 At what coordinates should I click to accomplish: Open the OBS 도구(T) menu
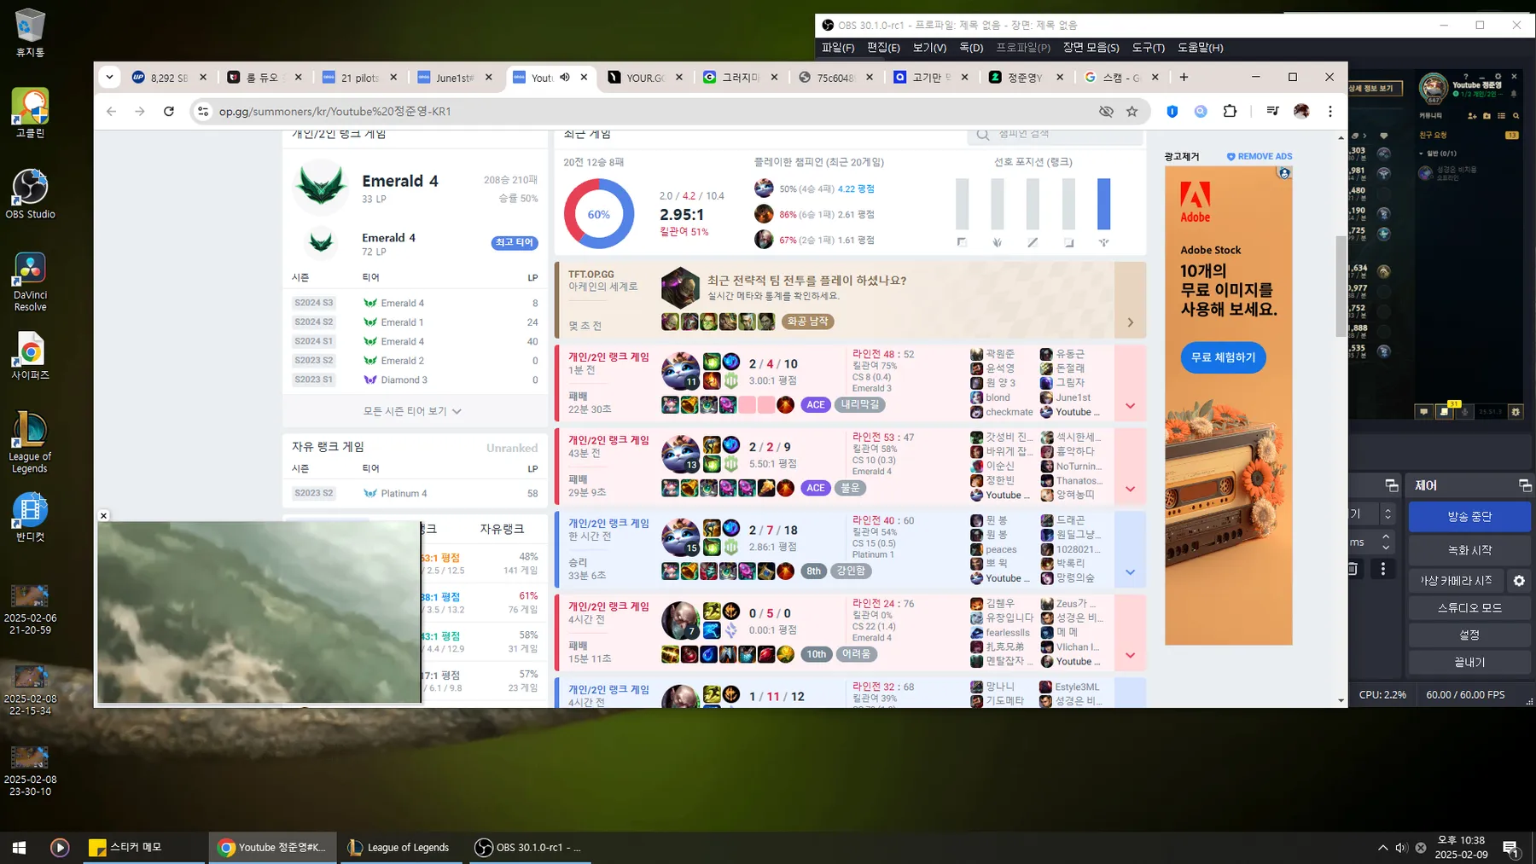1148,48
